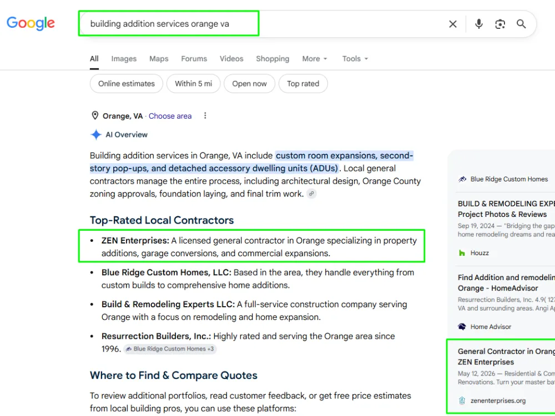
Task: Click the link icon after the AI Overview paragraph
Action: (x=311, y=194)
